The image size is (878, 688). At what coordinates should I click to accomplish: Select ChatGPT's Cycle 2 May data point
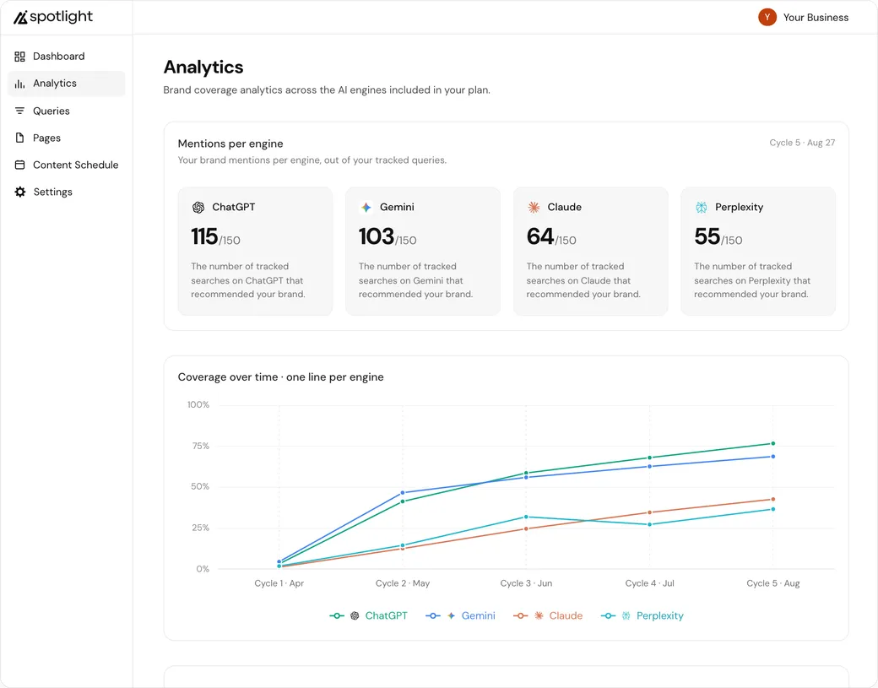(x=403, y=501)
